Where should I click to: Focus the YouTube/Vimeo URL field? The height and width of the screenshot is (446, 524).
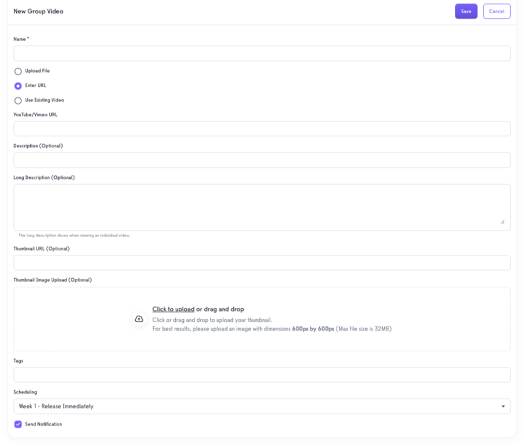[x=261, y=128]
